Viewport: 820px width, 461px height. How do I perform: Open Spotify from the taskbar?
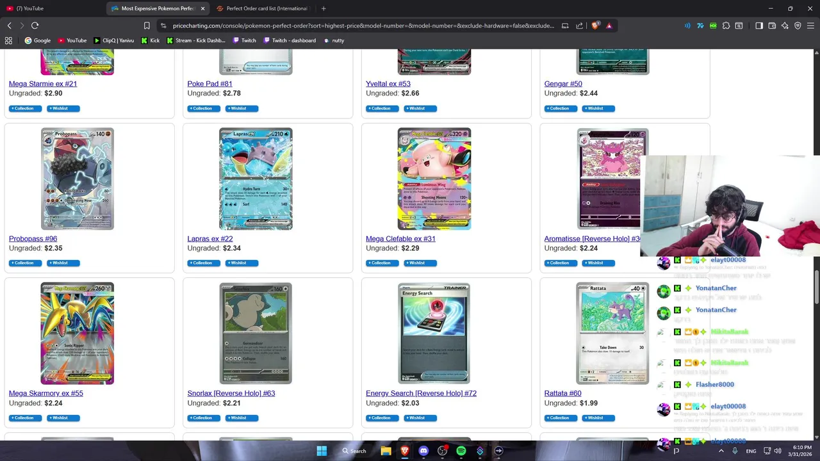coord(461,451)
